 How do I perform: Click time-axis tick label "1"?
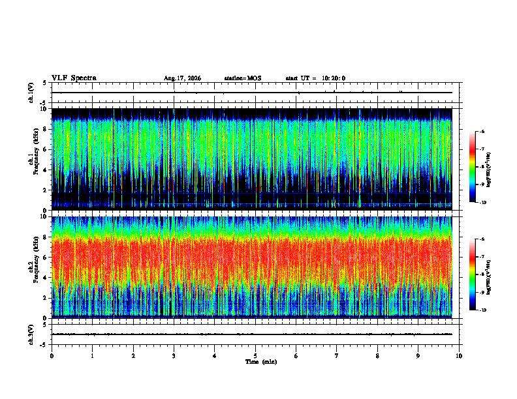(x=92, y=356)
